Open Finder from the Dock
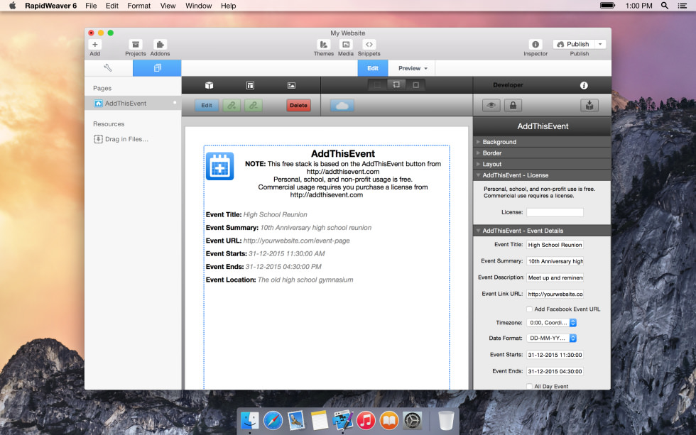This screenshot has width=696, height=435. tap(250, 420)
